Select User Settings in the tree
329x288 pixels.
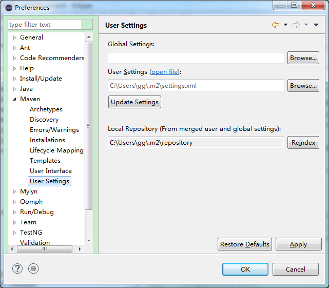tap(49, 181)
